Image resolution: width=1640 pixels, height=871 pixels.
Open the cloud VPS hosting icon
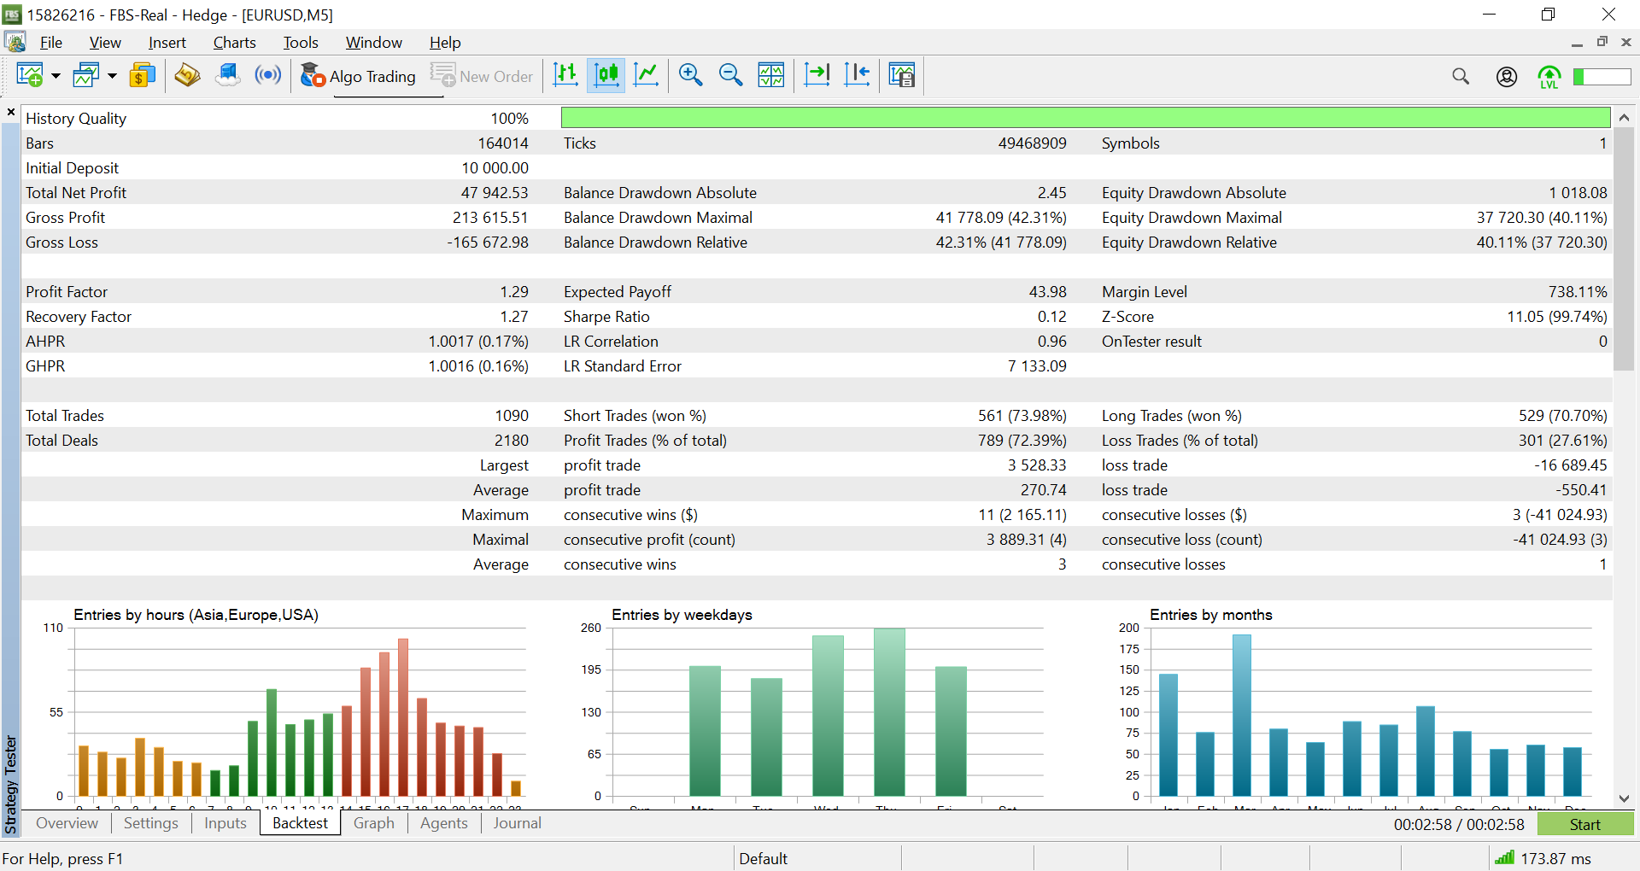[228, 76]
